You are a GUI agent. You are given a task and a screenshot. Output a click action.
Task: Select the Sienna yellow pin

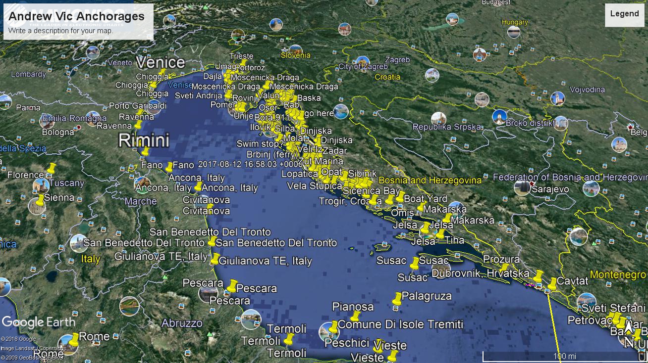pos(40,201)
